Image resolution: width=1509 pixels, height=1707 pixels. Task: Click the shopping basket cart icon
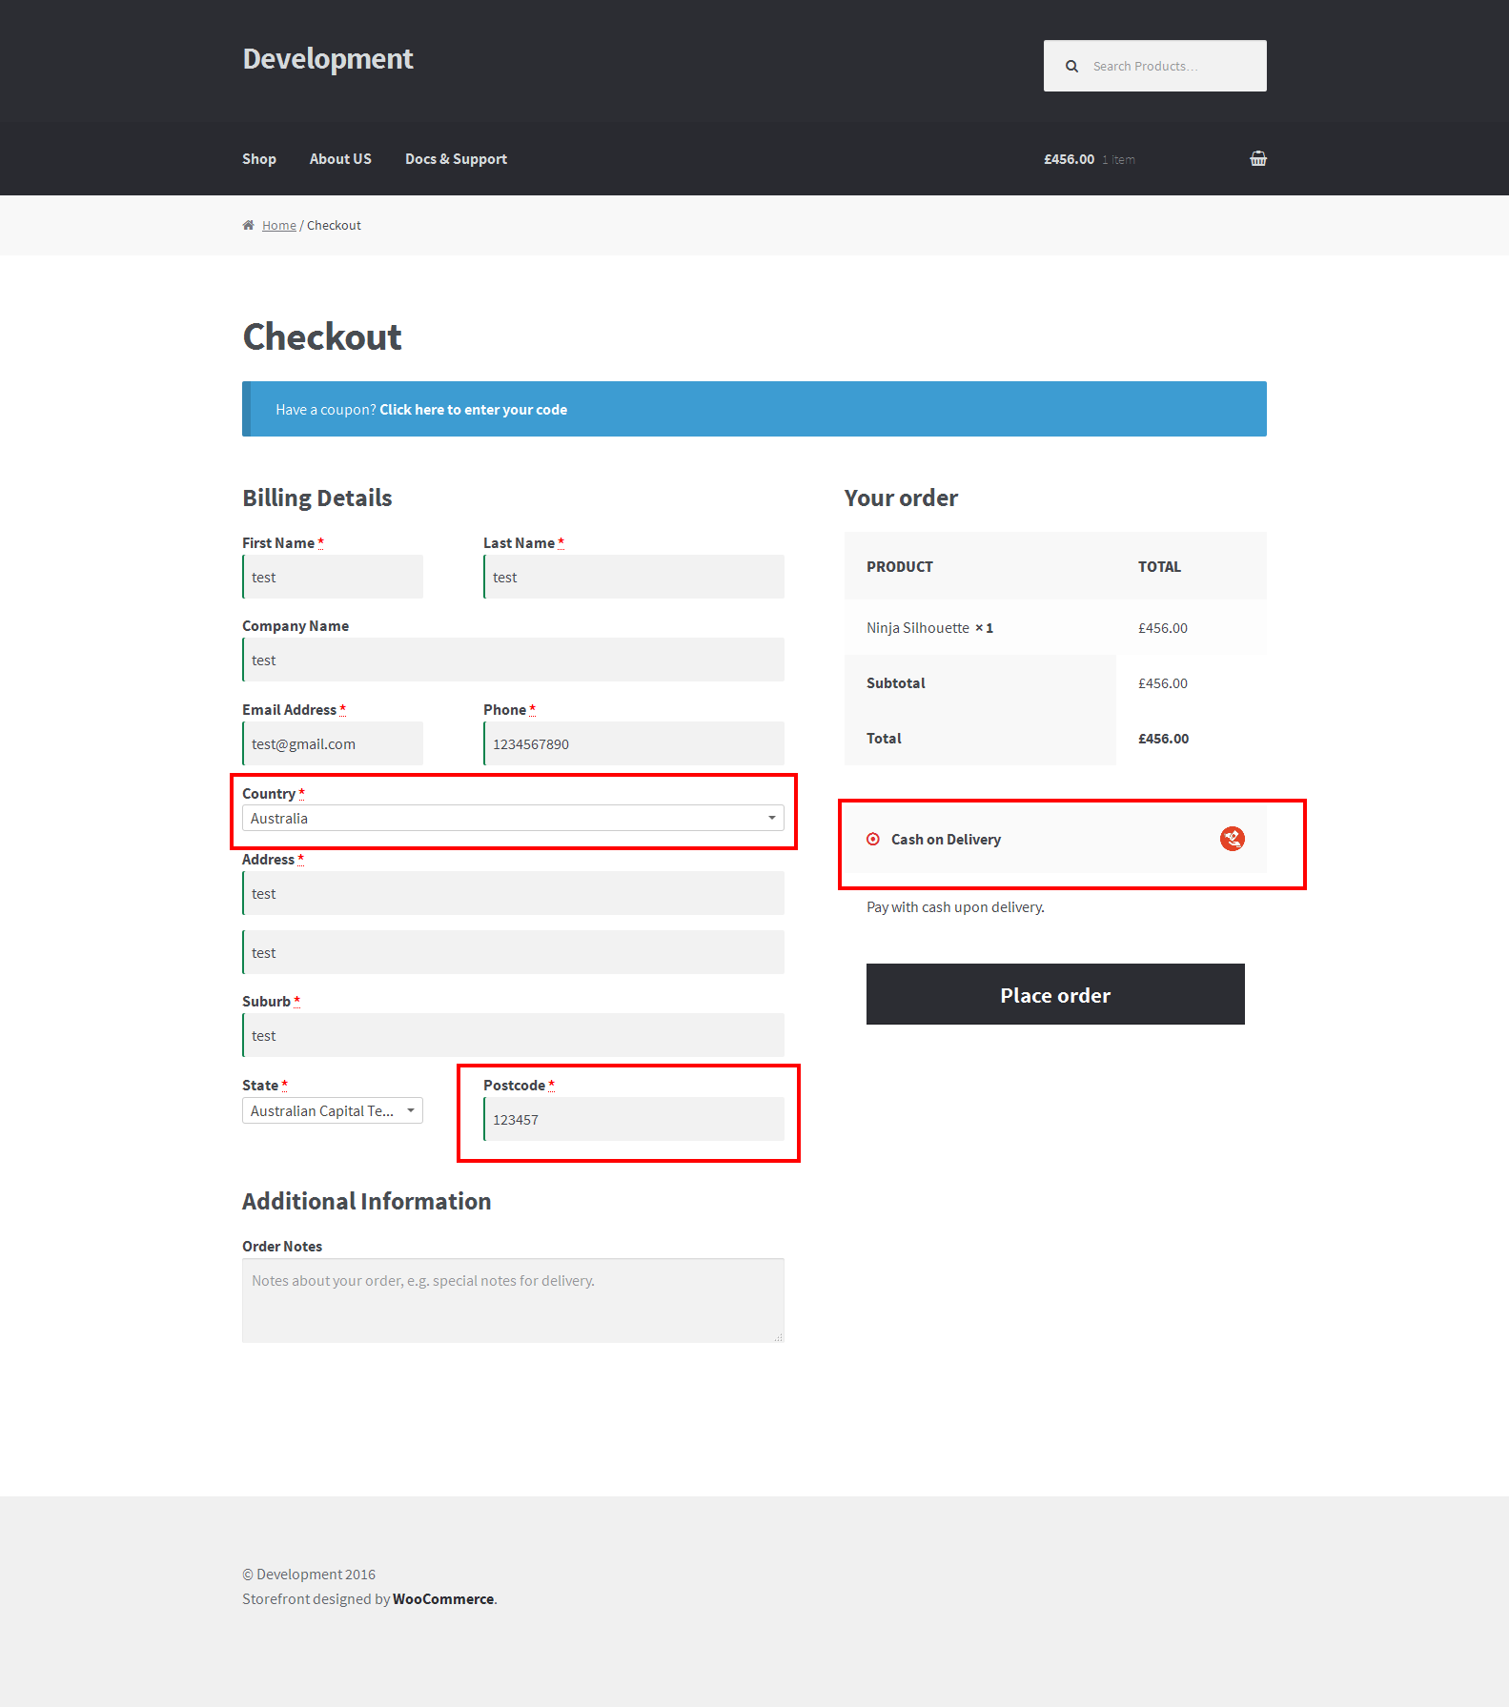click(x=1257, y=159)
